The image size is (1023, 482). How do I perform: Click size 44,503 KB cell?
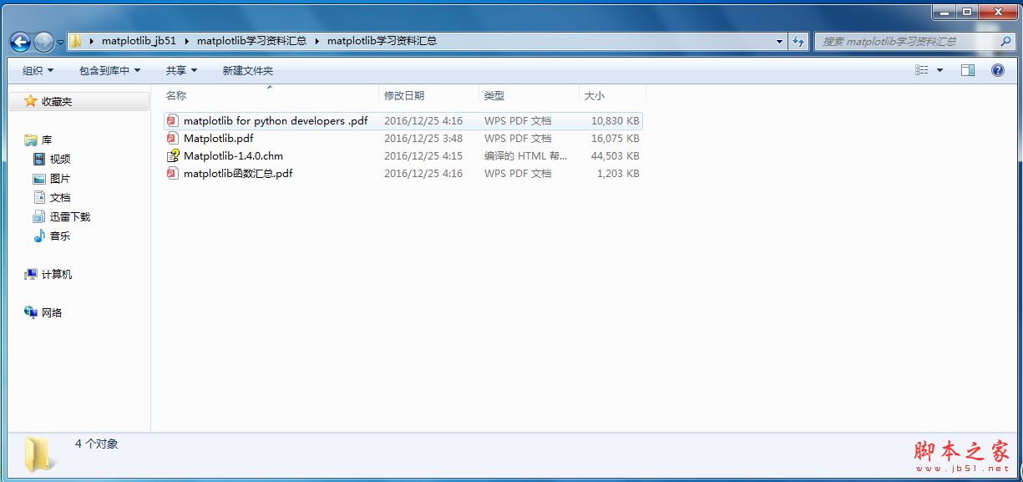tap(615, 156)
